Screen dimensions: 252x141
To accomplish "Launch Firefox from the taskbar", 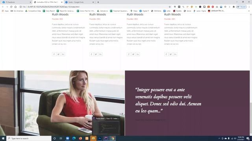I will pyautogui.click(x=80, y=138).
